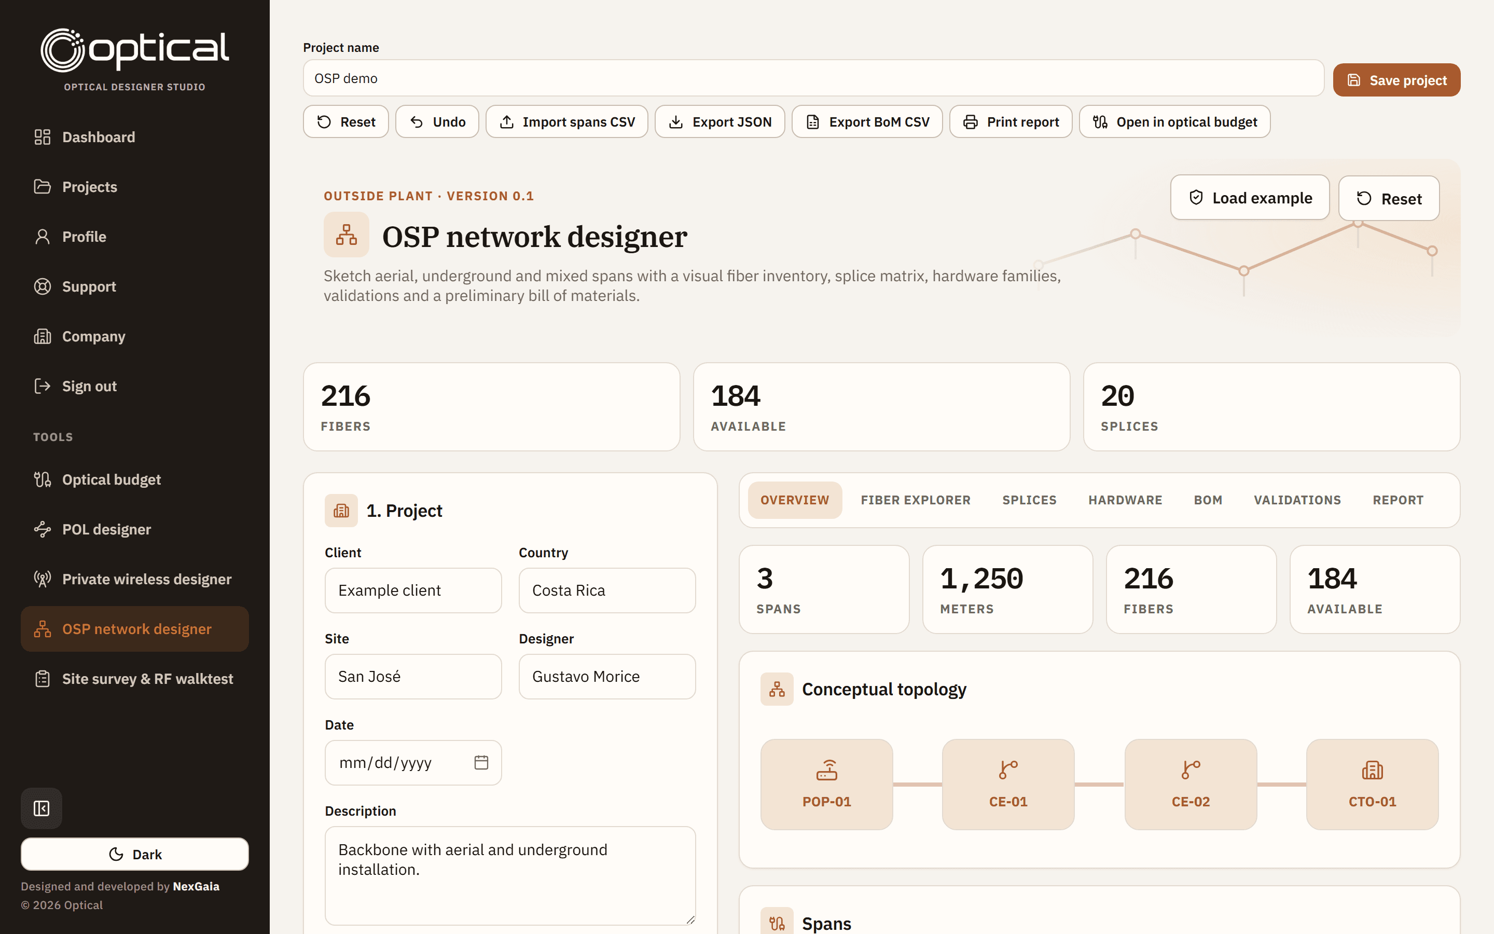Launch the Optical budget tool
Viewport: 1494px width, 934px height.
[134, 479]
